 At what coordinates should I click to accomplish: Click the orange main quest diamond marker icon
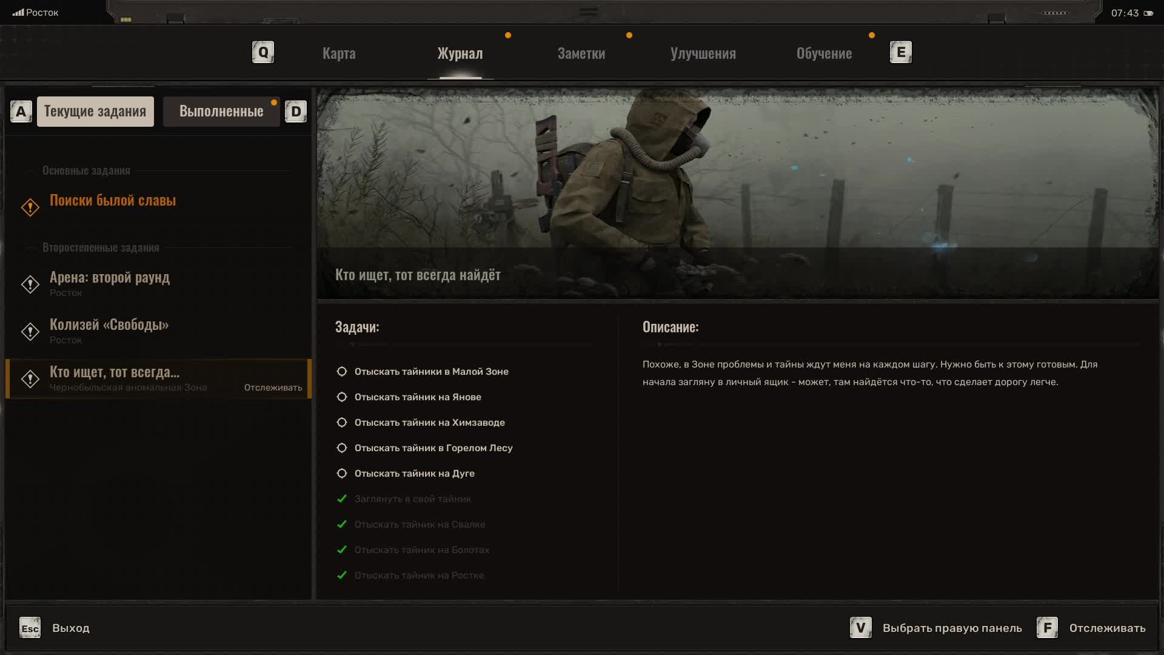[30, 207]
